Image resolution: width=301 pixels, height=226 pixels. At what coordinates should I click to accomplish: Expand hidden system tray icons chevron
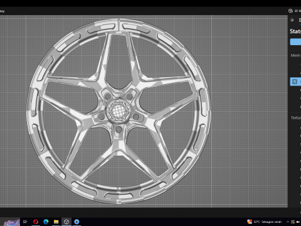pos(288,222)
